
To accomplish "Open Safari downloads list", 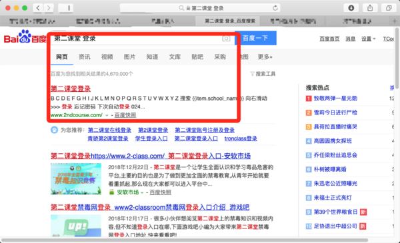I will click(351, 8).
